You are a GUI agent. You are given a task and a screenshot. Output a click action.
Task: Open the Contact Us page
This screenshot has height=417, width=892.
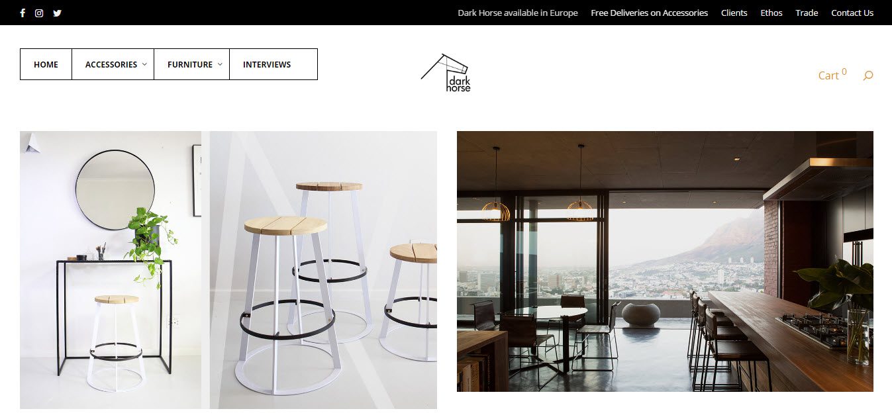point(852,13)
